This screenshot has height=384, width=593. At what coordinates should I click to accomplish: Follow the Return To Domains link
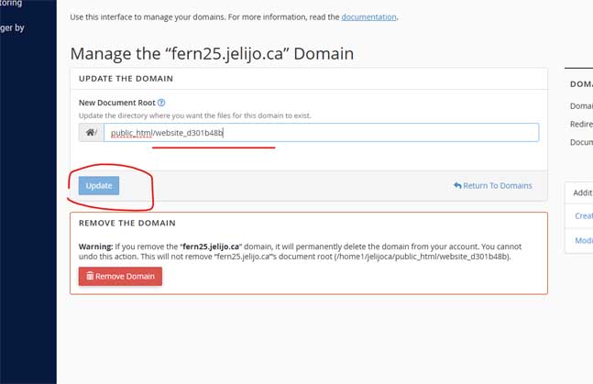click(498, 185)
